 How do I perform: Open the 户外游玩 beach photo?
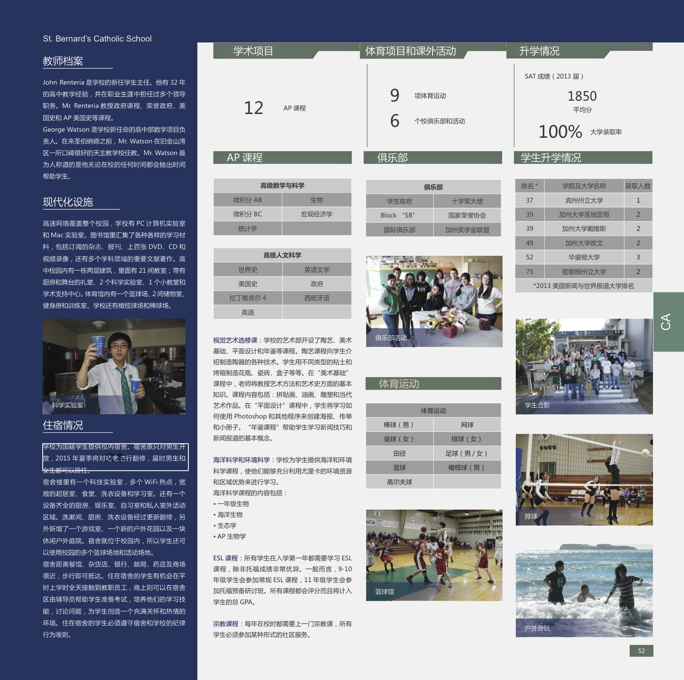click(584, 591)
